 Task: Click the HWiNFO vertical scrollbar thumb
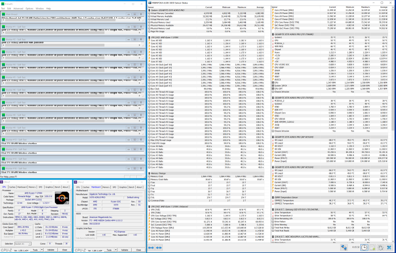[x=394, y=70]
